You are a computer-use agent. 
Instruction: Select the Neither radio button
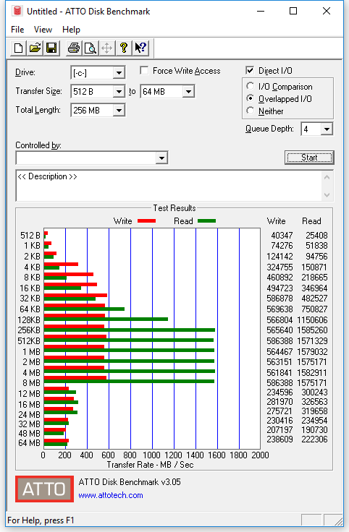pyautogui.click(x=251, y=111)
